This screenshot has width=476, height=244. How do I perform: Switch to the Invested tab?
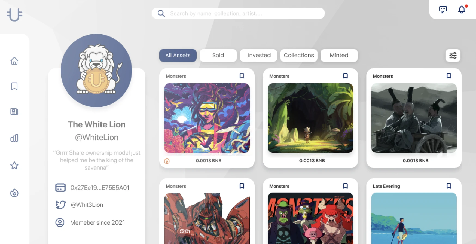(258, 55)
